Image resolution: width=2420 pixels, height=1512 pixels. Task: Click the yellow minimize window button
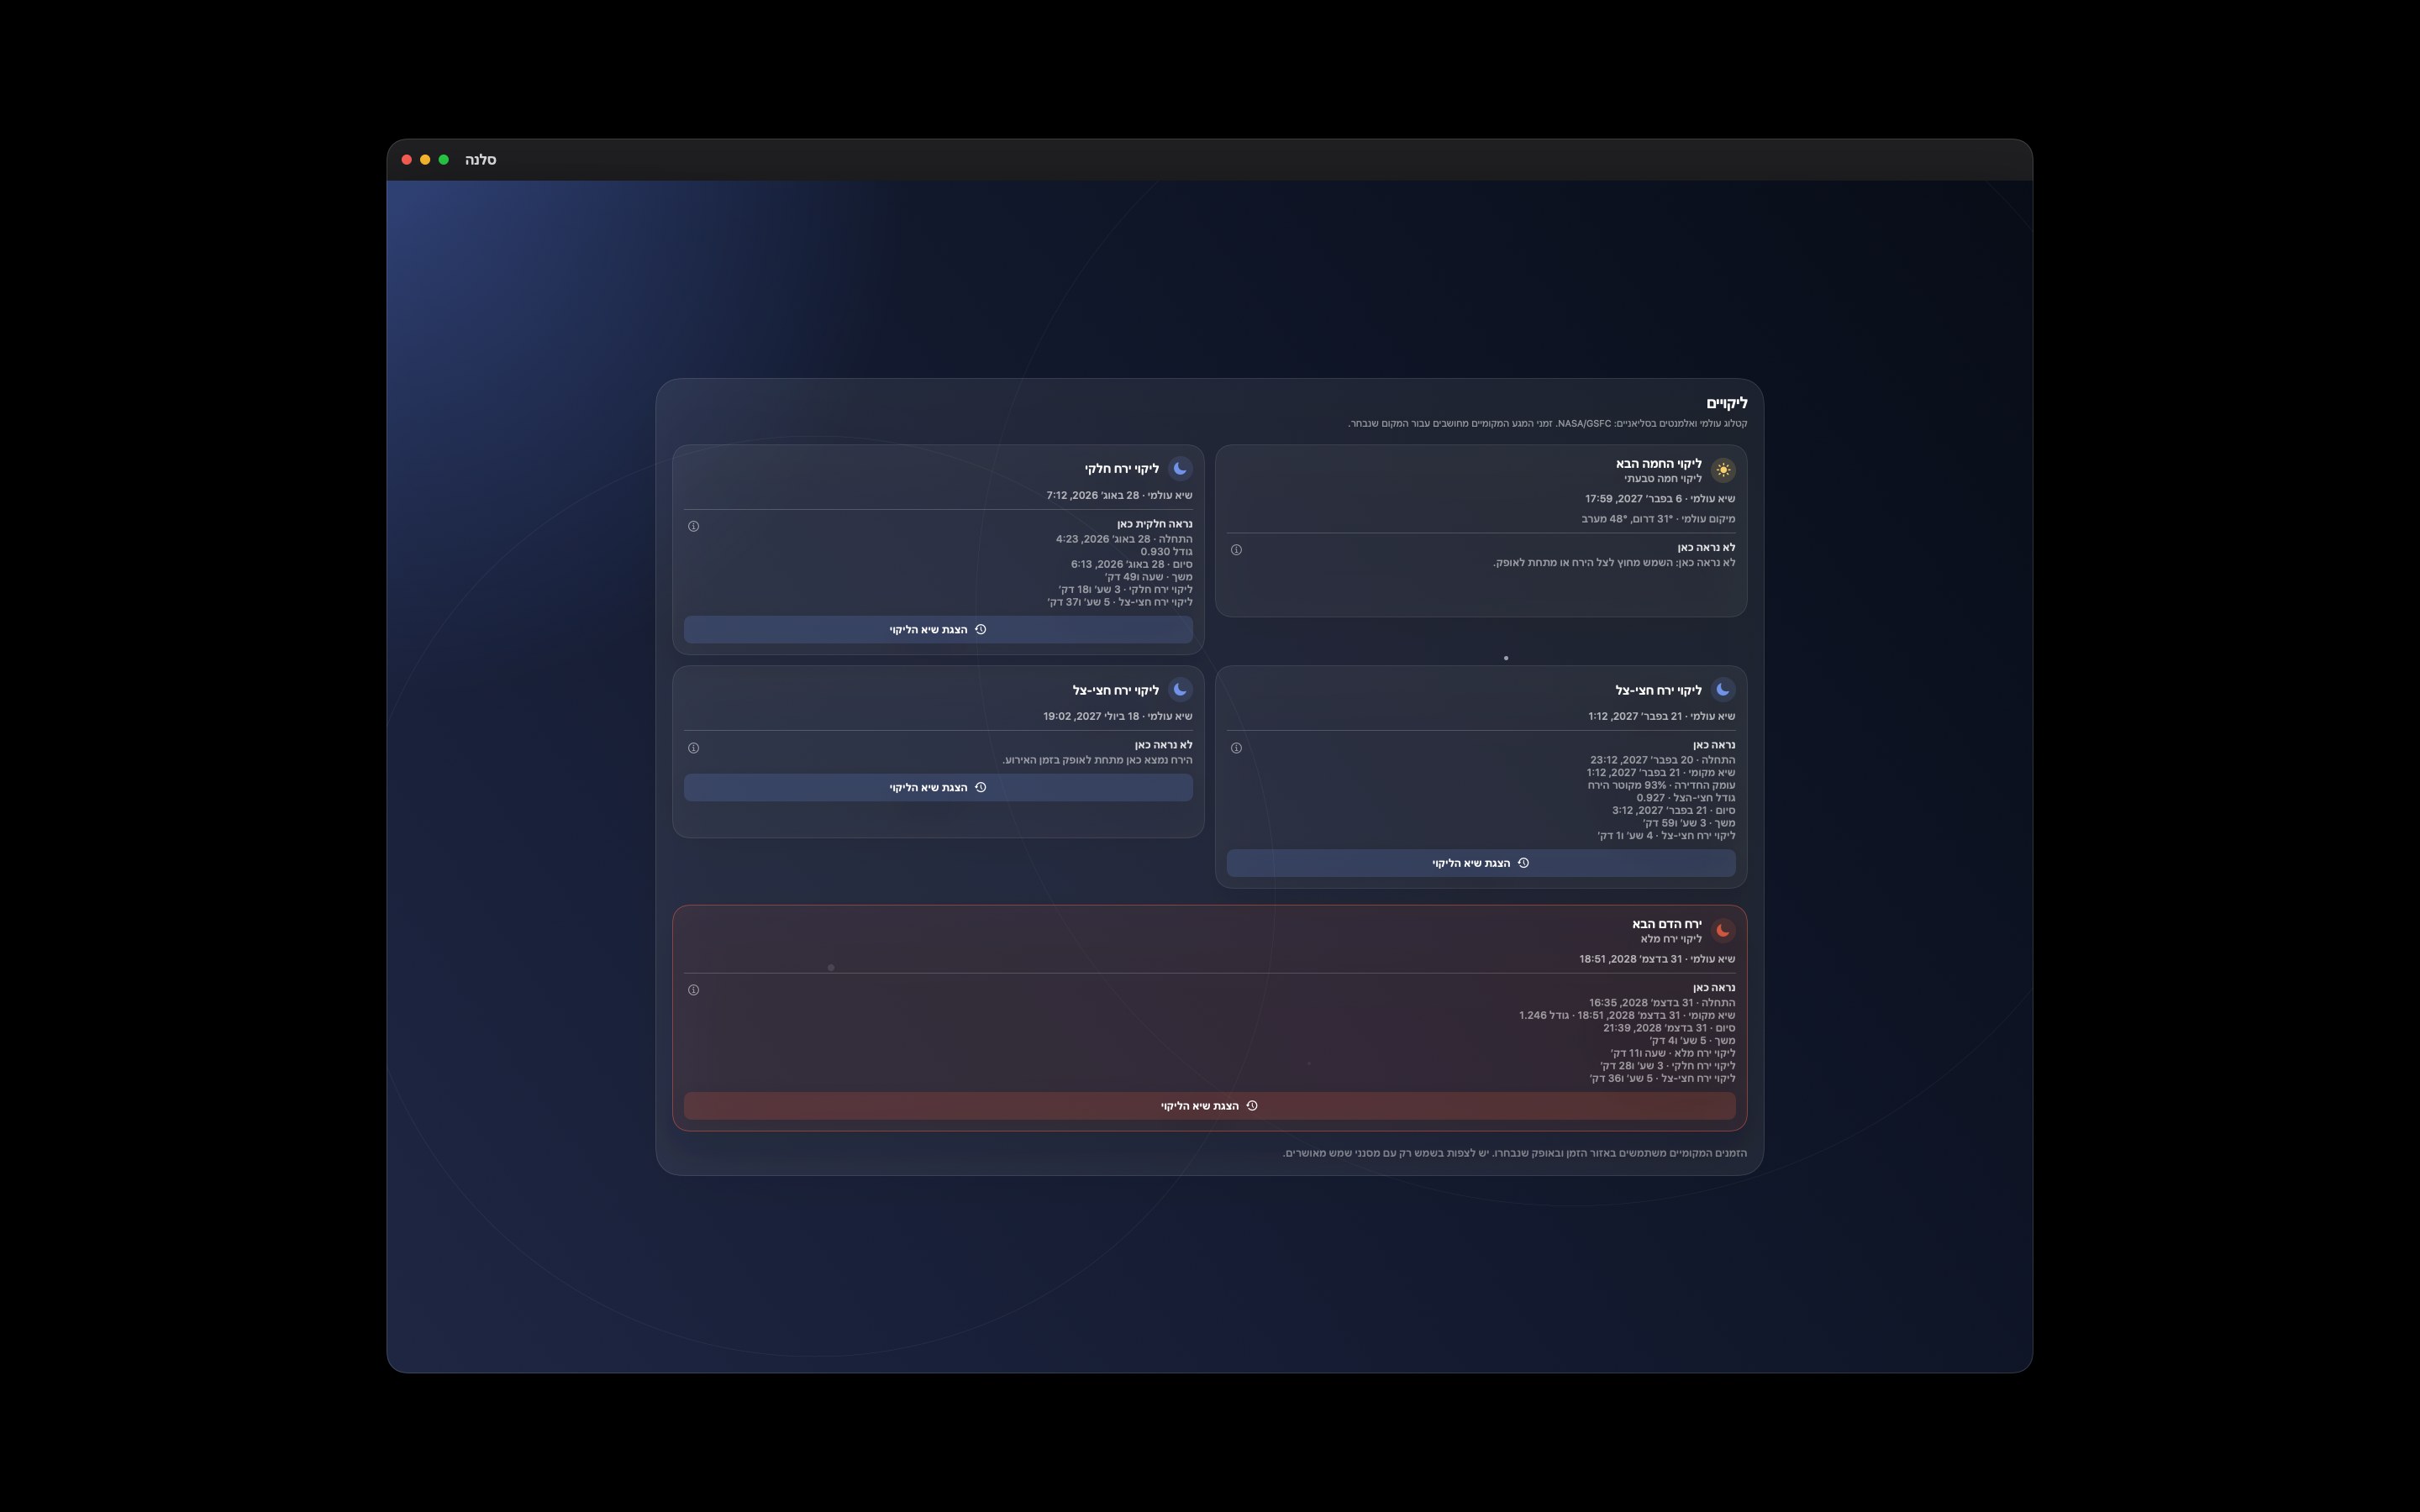tap(425, 160)
